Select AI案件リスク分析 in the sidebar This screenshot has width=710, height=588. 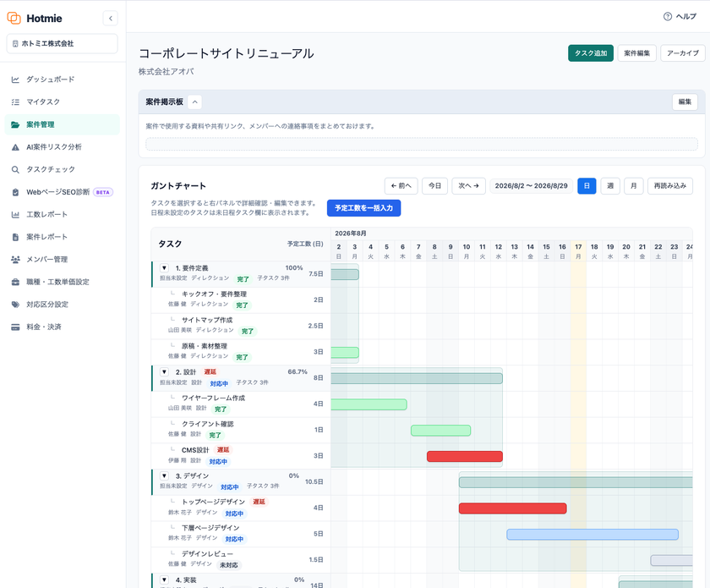[x=62, y=147]
